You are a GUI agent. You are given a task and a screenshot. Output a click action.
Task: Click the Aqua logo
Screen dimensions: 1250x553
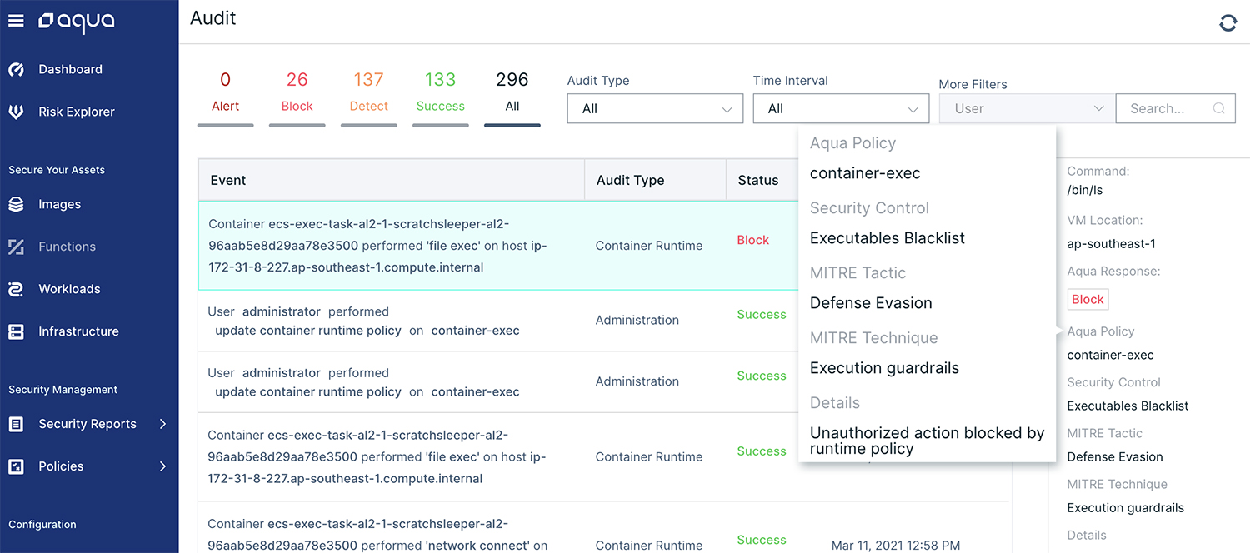pyautogui.click(x=76, y=22)
